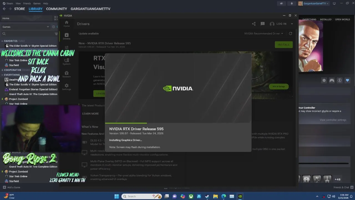Show hidden system tray icons
The width and height of the screenshot is (355, 200).
pos(317,196)
